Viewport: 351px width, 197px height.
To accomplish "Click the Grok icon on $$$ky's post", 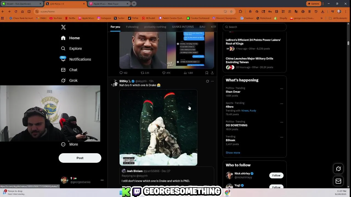I will pyautogui.click(x=207, y=81).
